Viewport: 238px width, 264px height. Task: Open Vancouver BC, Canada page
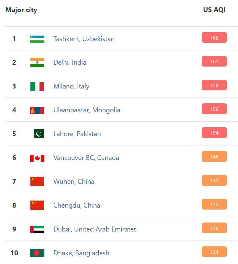(x=86, y=158)
